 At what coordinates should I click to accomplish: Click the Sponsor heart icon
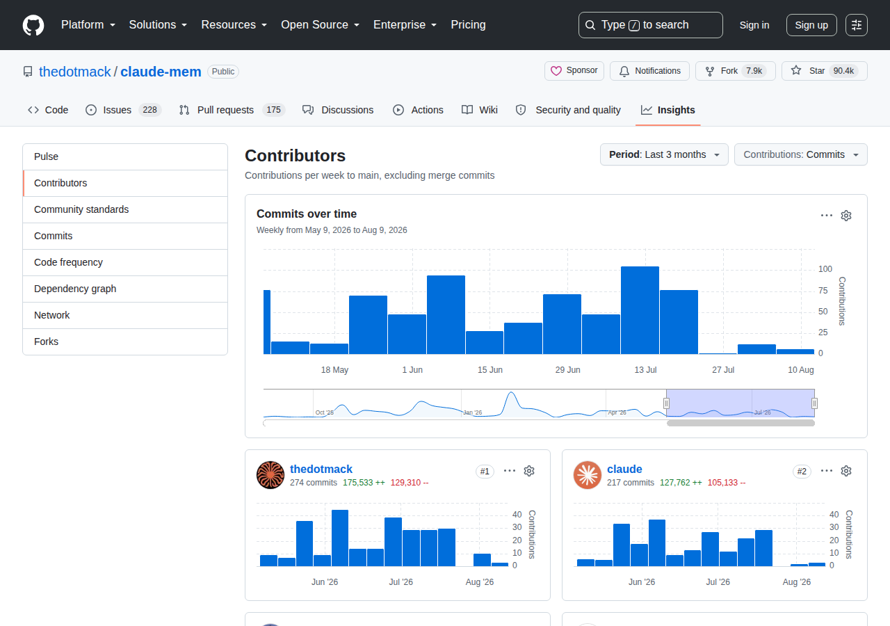point(556,71)
